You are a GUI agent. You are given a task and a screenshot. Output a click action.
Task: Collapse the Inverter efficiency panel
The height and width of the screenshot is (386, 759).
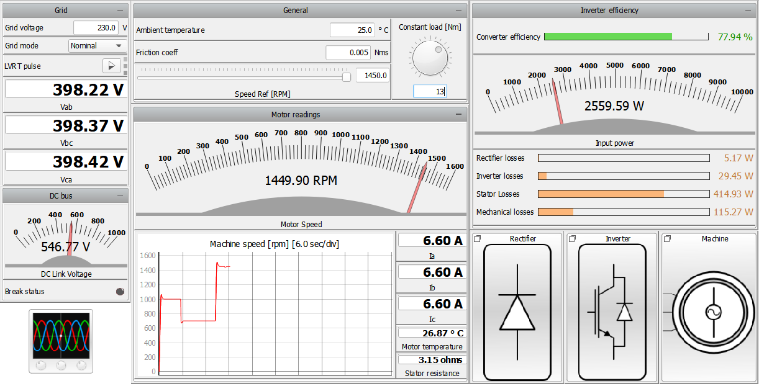pyautogui.click(x=748, y=11)
